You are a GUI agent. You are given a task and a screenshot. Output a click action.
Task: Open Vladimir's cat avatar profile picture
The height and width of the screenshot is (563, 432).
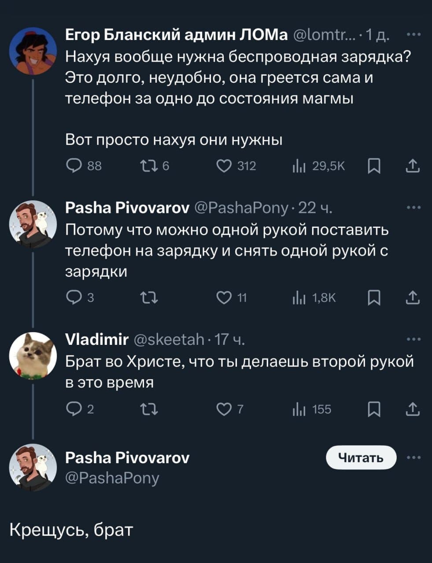tap(33, 356)
